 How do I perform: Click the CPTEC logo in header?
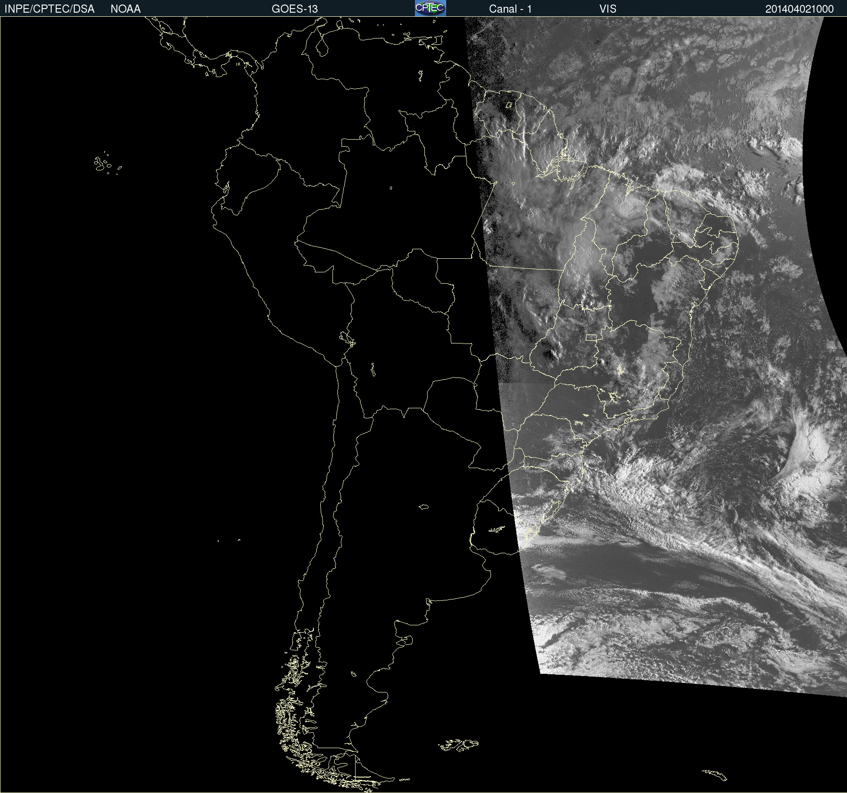pos(430,8)
